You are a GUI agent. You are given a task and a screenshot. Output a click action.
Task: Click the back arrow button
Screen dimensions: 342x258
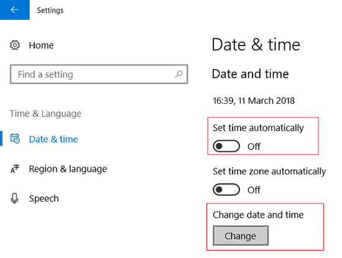[x=15, y=10]
